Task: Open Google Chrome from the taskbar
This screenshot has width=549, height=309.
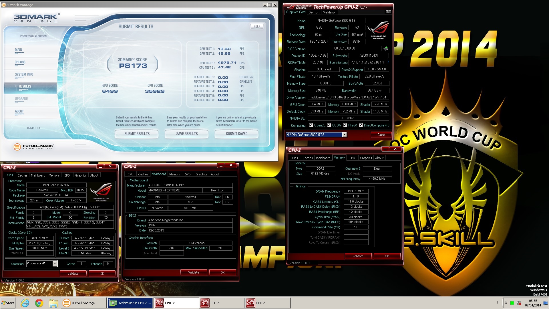Action: click(39, 303)
